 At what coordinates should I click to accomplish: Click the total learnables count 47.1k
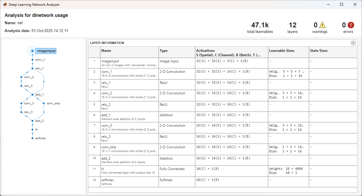260,25
